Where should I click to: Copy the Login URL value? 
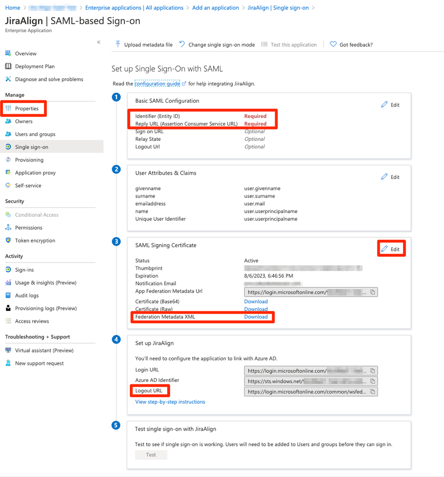(x=372, y=371)
